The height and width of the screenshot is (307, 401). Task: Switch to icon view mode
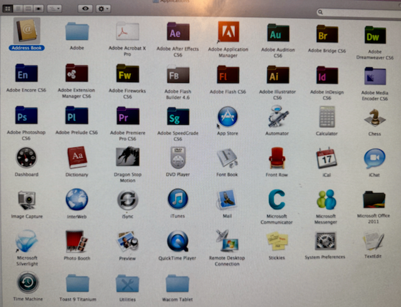tap(8, 9)
